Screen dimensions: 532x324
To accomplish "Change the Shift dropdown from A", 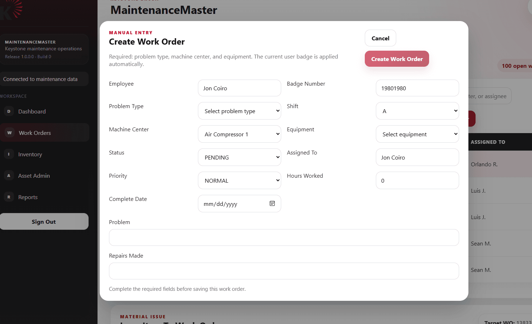I will pyautogui.click(x=417, y=111).
